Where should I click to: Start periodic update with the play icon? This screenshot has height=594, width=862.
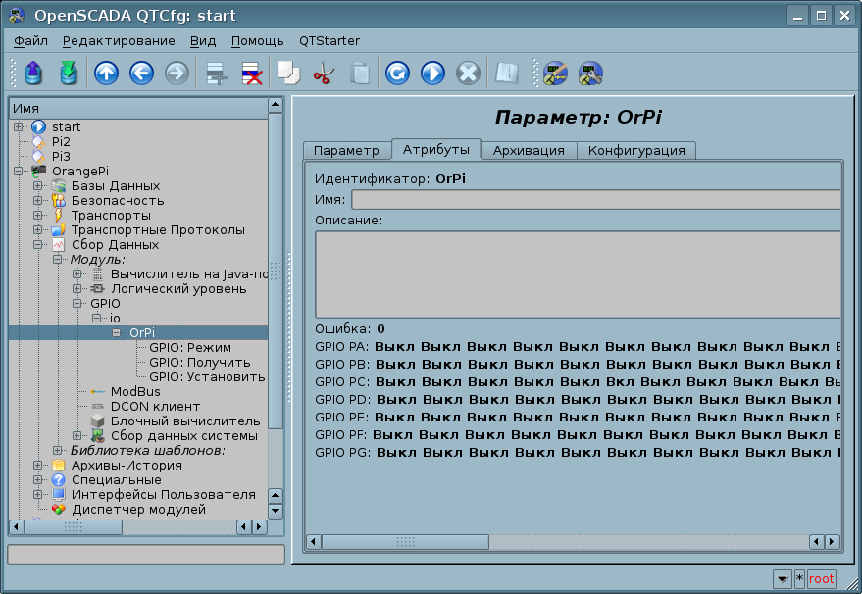(x=432, y=73)
